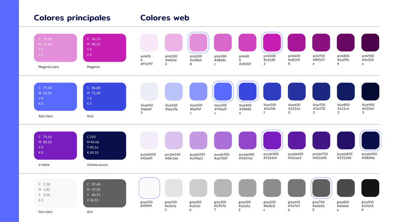The width and height of the screenshot is (395, 222).
Task: Pick the grey800 swatch
Action: click(346, 188)
